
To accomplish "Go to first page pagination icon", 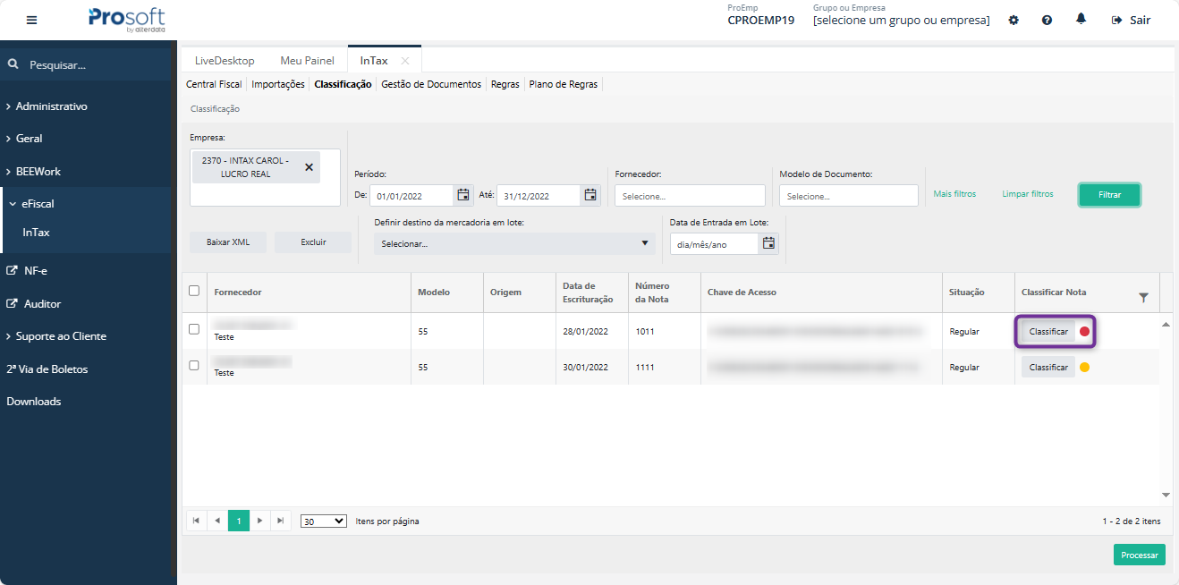I will click(196, 521).
